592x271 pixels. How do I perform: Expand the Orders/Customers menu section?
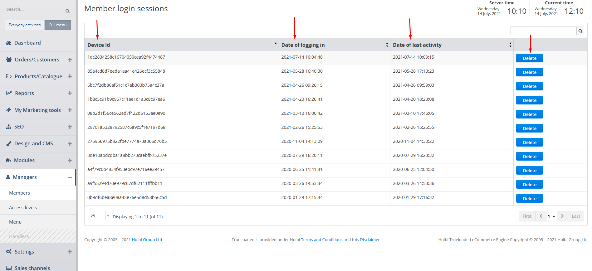pyautogui.click(x=70, y=60)
